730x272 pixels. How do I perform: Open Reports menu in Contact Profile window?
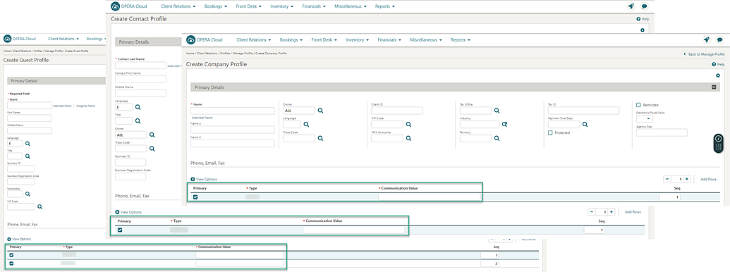pyautogui.click(x=385, y=6)
